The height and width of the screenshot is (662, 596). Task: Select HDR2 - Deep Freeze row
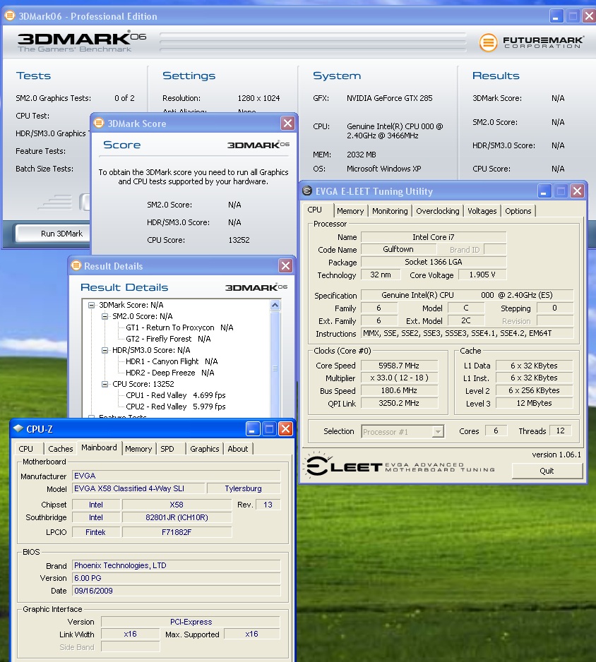point(169,373)
